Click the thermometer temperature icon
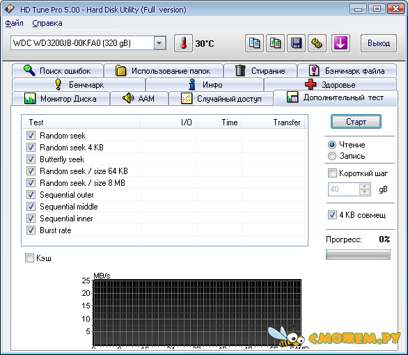Viewport: 408px width, 355px height. point(183,43)
